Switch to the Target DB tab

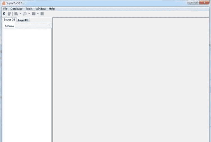point(23,20)
